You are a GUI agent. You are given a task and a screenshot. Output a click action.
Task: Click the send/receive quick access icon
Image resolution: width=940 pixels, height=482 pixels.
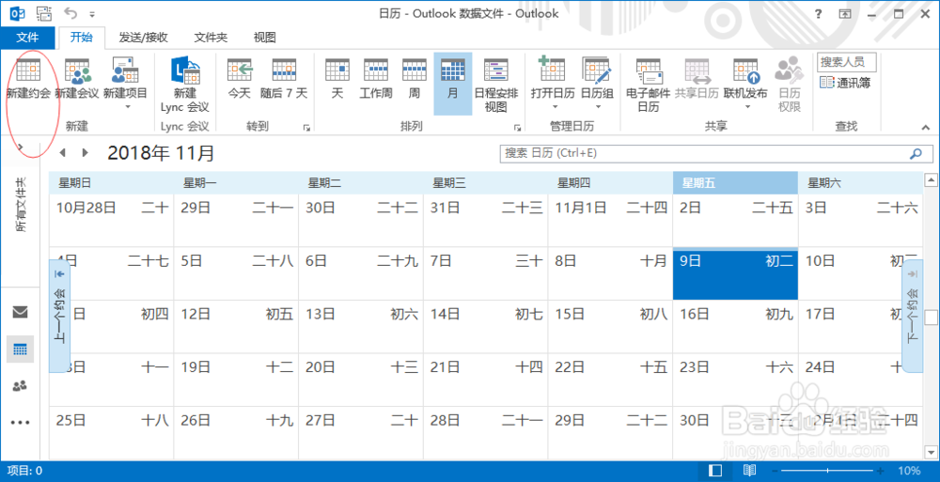tap(44, 13)
